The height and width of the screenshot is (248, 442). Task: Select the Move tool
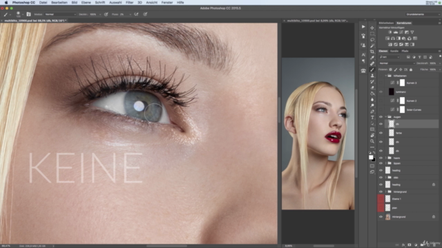(372, 28)
